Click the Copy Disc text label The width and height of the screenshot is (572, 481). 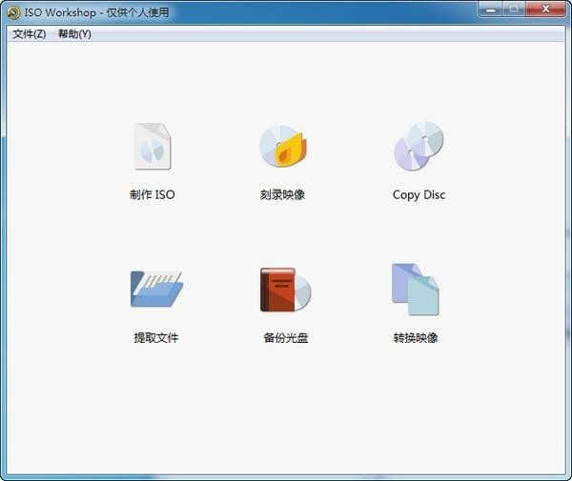pos(419,195)
